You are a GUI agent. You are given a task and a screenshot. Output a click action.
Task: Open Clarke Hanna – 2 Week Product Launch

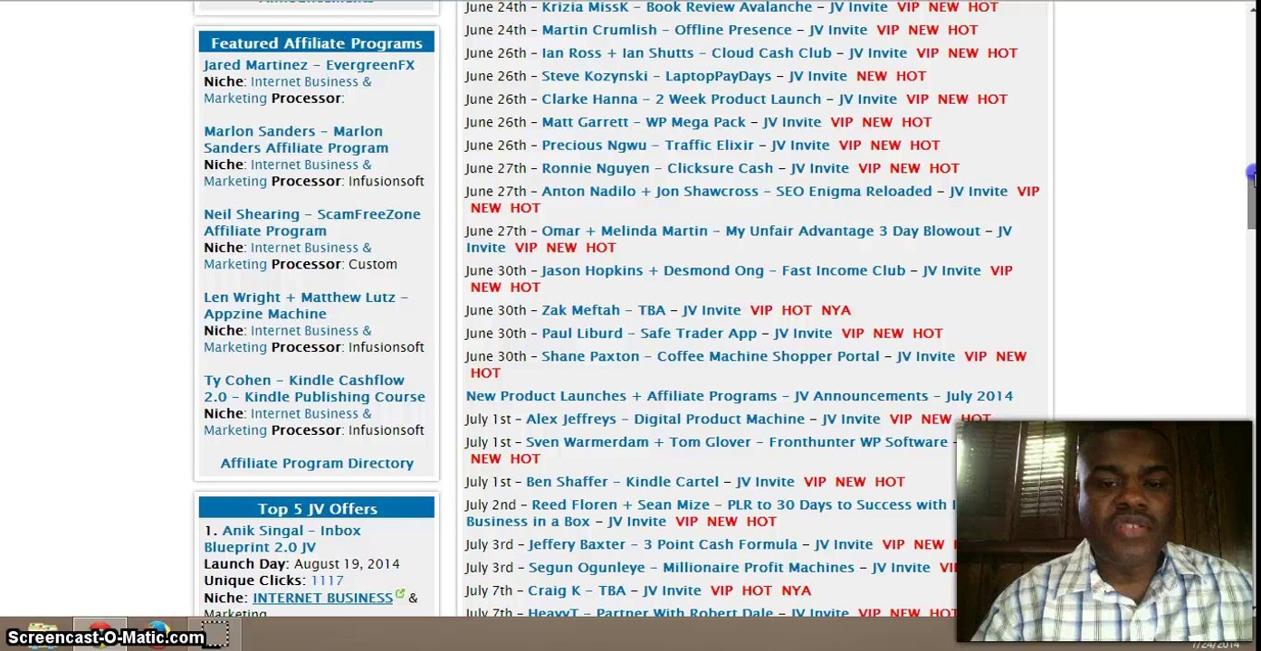click(x=719, y=99)
